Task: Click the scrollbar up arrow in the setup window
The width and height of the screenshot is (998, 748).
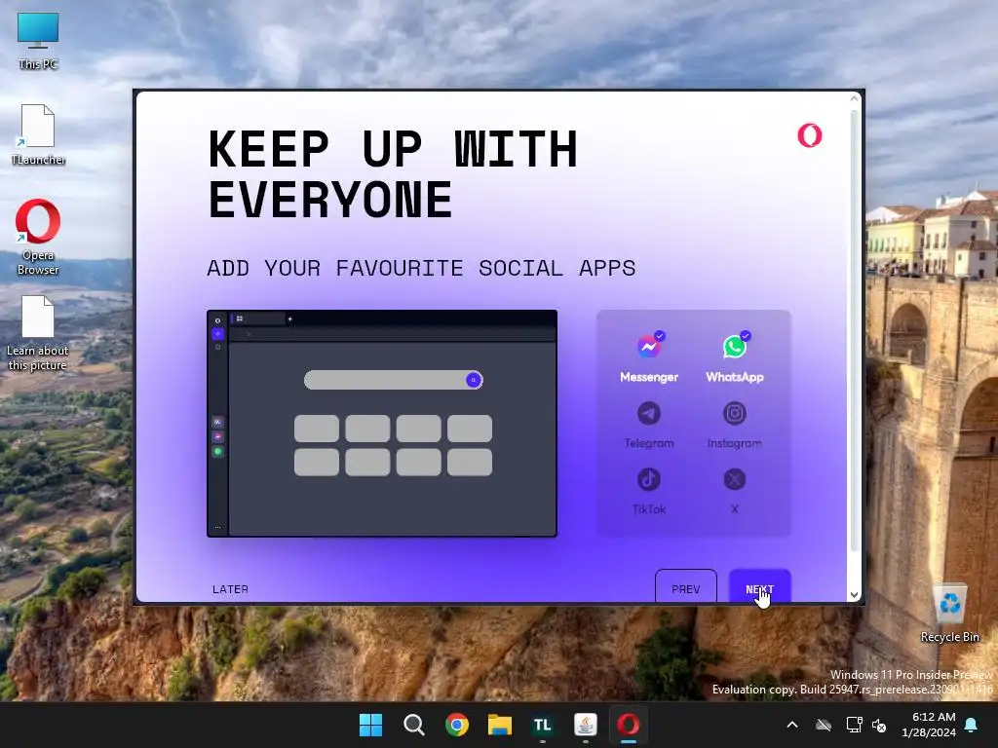Action: (x=854, y=98)
